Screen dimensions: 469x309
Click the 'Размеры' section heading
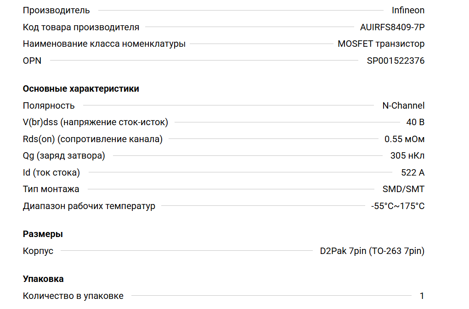43,234
